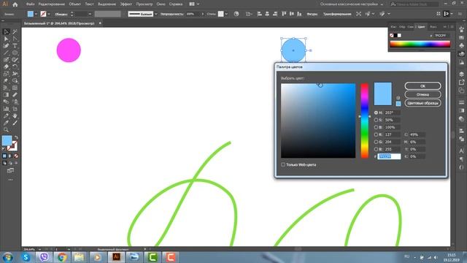Open the Text (Текст) menu
The width and height of the screenshot is (467, 263).
point(89,4)
